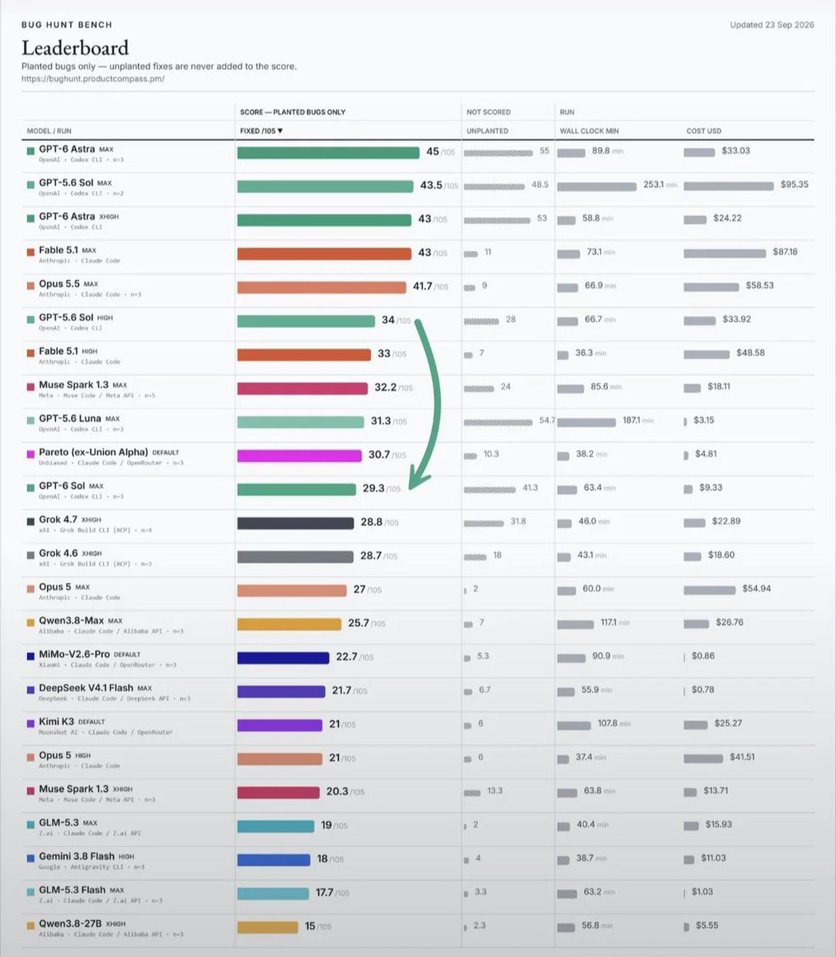Image resolution: width=836 pixels, height=957 pixels.
Task: Click the 13.3 unplanted value
Action: [495, 790]
